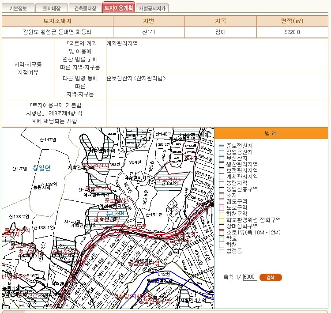The width and height of the screenshot is (331, 313).
Task: Click the 하천 legend swatch
Action: [x=222, y=245]
